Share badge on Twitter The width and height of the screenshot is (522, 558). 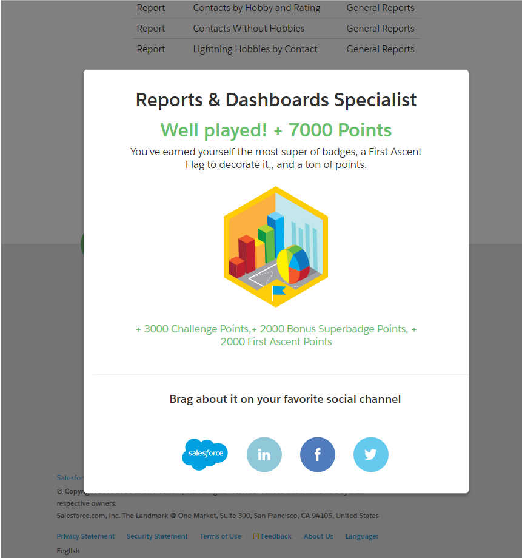[x=371, y=454]
